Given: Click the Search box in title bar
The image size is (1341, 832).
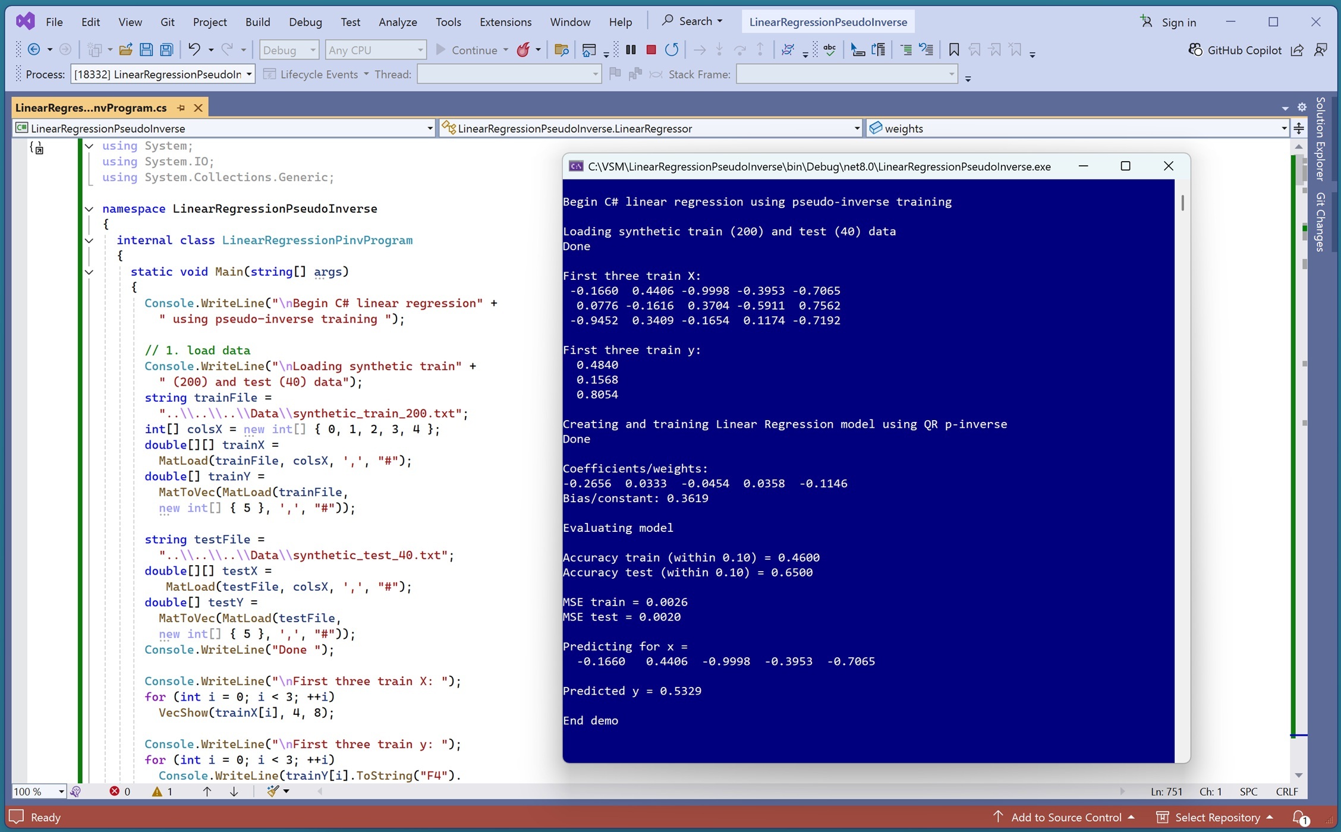Looking at the screenshot, I should click(693, 21).
